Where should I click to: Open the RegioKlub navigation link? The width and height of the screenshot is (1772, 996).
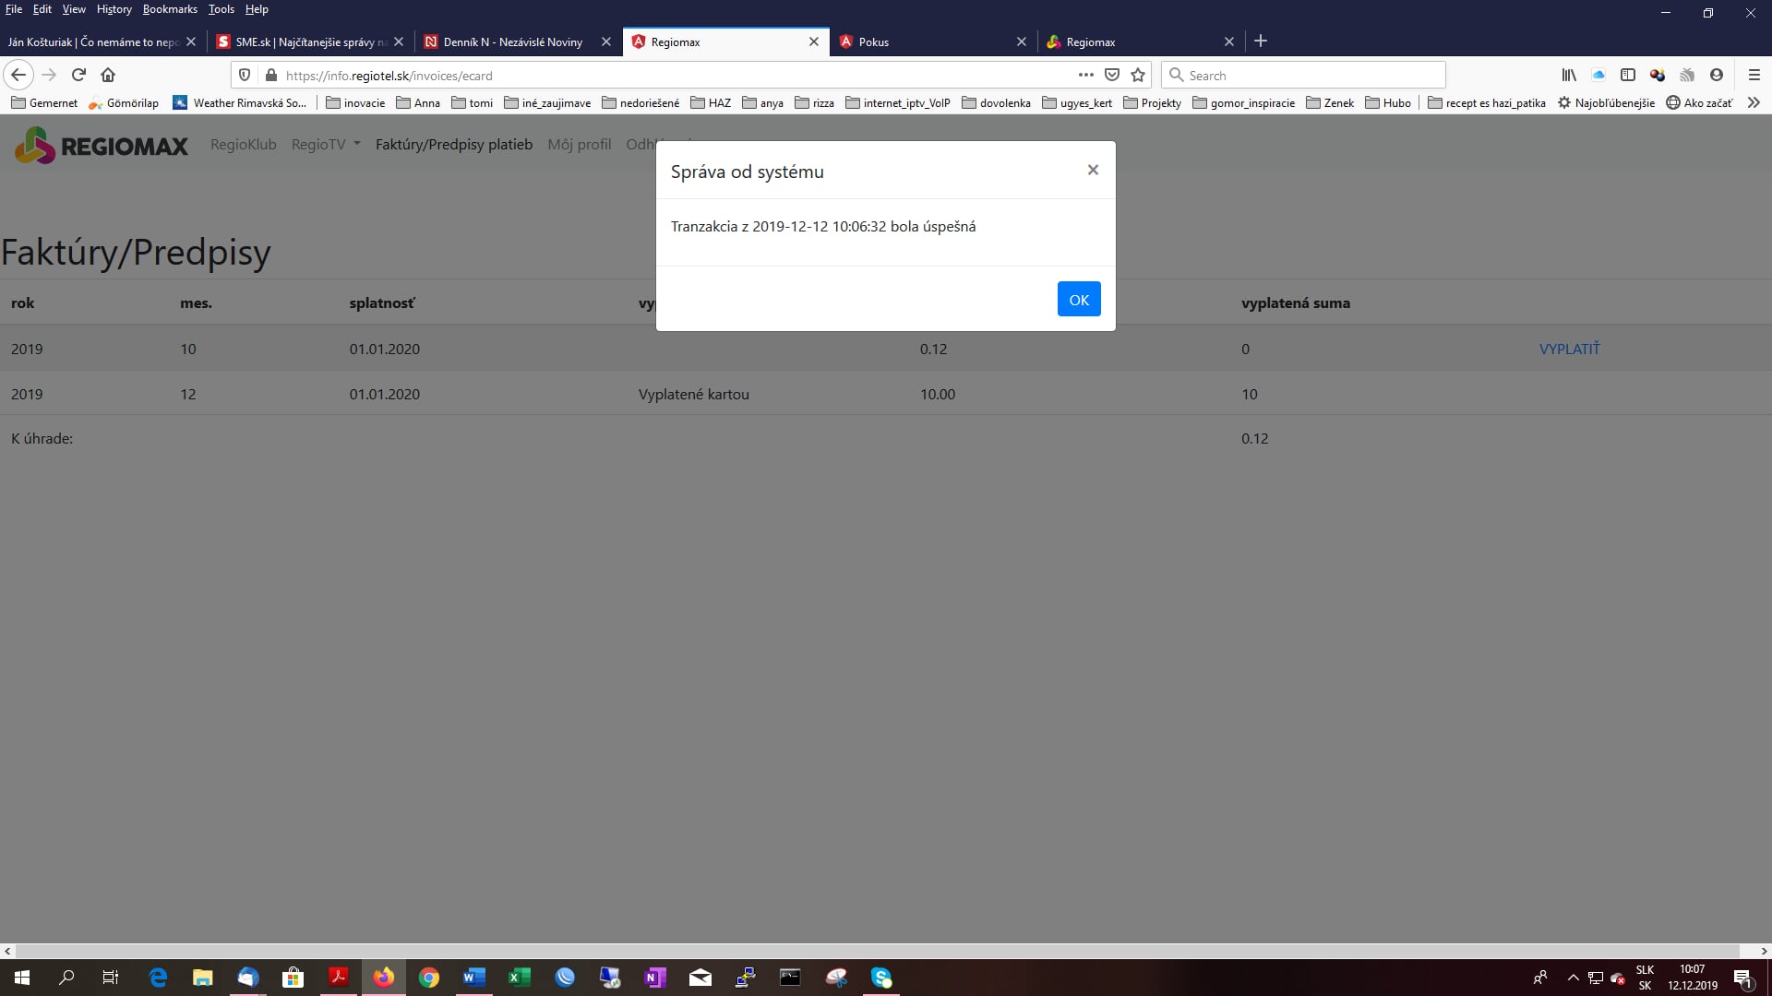coord(243,145)
